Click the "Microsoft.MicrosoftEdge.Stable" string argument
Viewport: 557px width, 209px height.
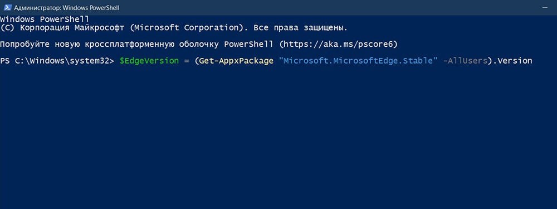pyautogui.click(x=358, y=61)
